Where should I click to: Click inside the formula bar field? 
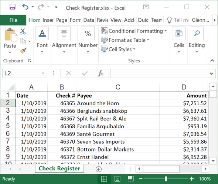click(160, 73)
